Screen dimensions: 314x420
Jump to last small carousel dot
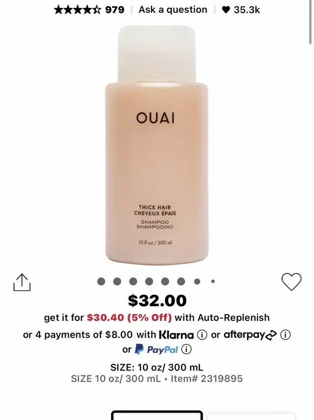coord(213,282)
